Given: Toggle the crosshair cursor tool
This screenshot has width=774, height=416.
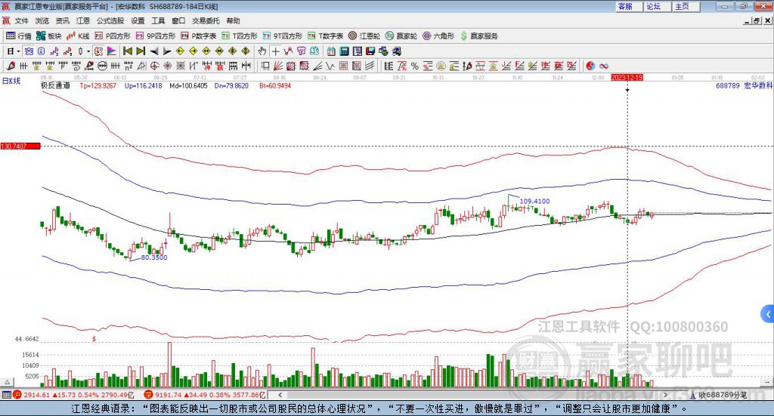Looking at the screenshot, I should [x=275, y=51].
